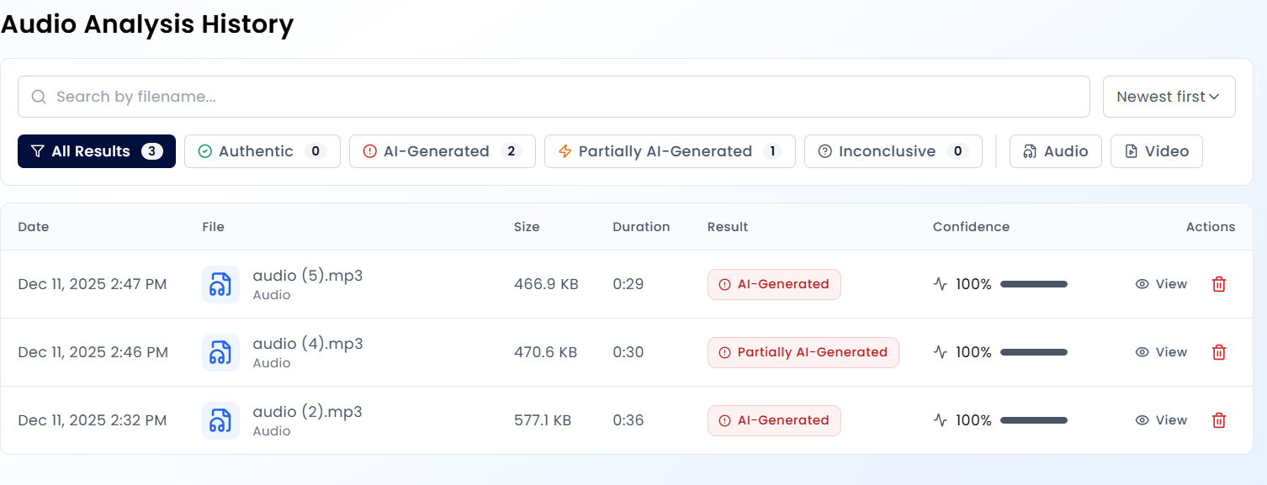Enable the Inconclusive results filter

click(893, 151)
